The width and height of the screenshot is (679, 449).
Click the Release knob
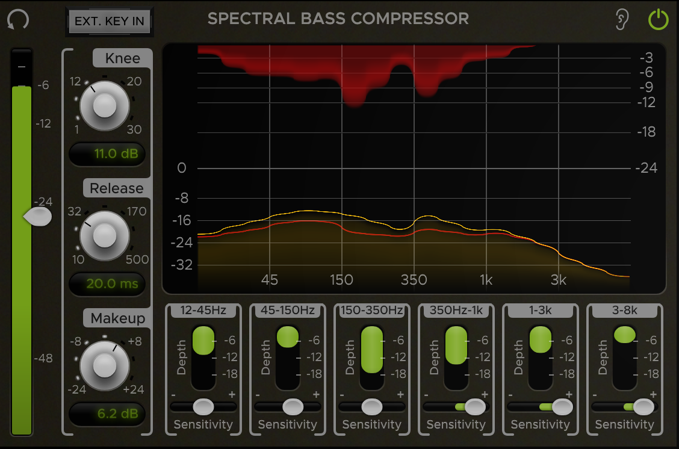(105, 235)
